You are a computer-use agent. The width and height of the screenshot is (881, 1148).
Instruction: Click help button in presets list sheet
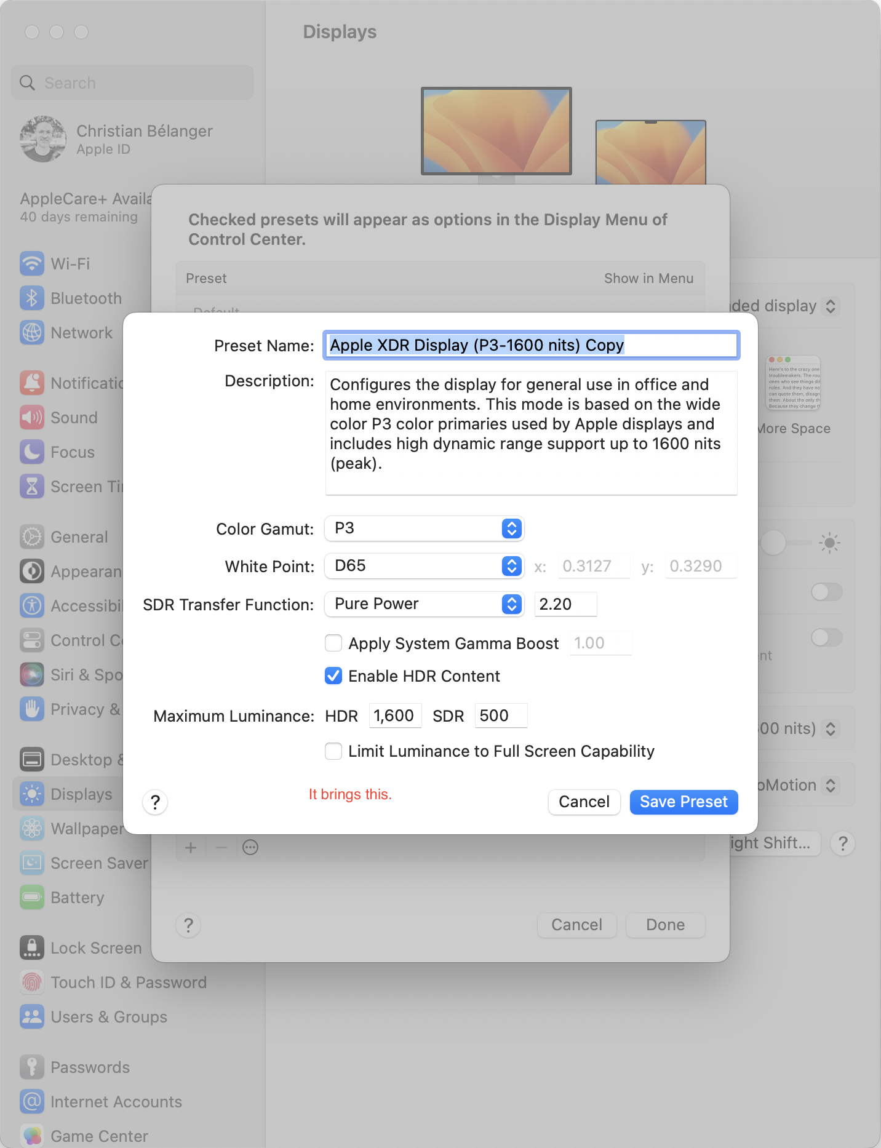(x=189, y=925)
